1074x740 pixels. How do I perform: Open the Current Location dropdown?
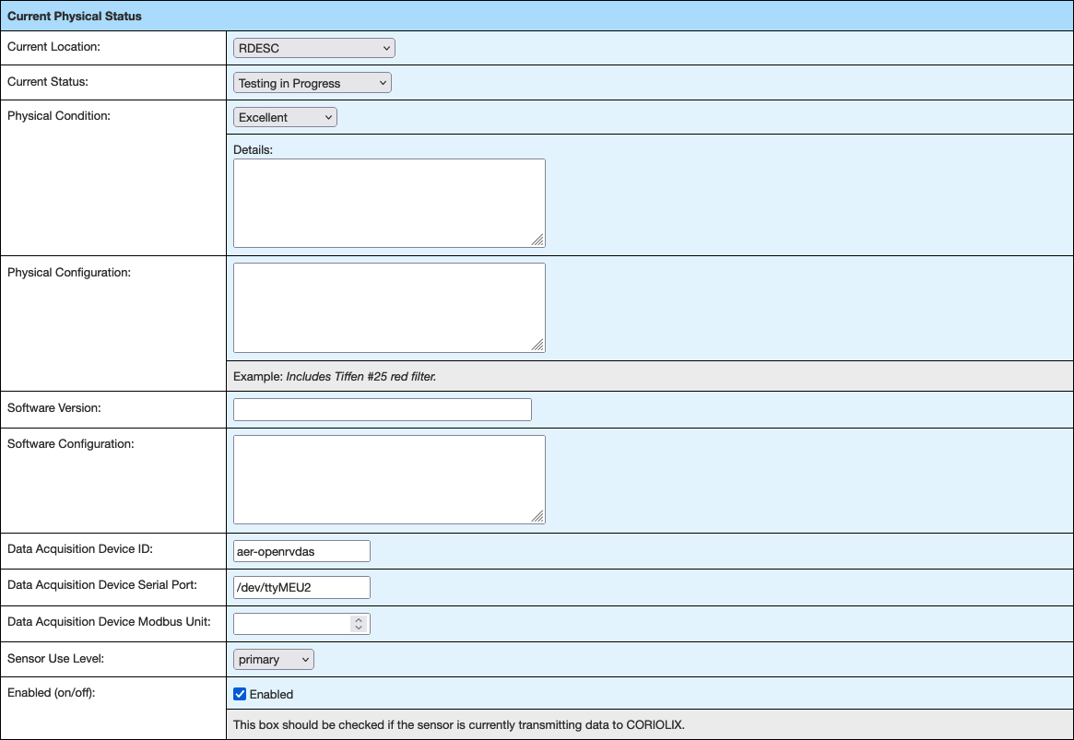click(x=313, y=48)
